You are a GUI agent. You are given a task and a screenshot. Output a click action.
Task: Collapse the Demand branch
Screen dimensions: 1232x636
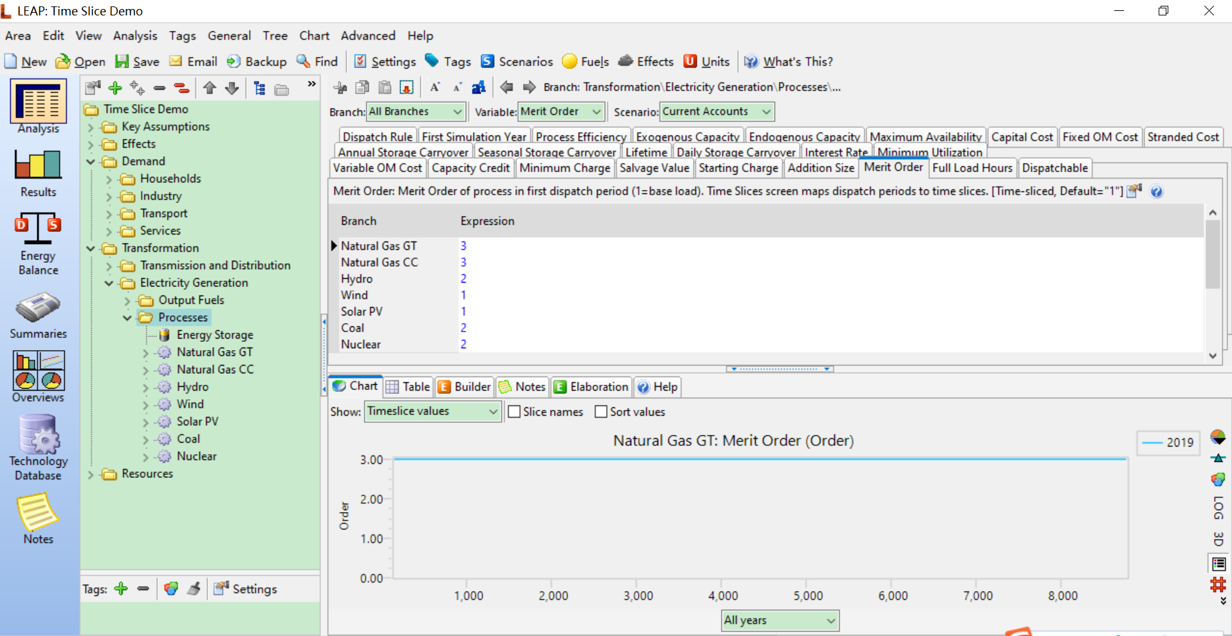pyautogui.click(x=91, y=161)
